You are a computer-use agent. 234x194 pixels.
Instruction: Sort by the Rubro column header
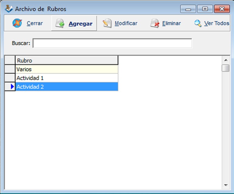click(67, 60)
